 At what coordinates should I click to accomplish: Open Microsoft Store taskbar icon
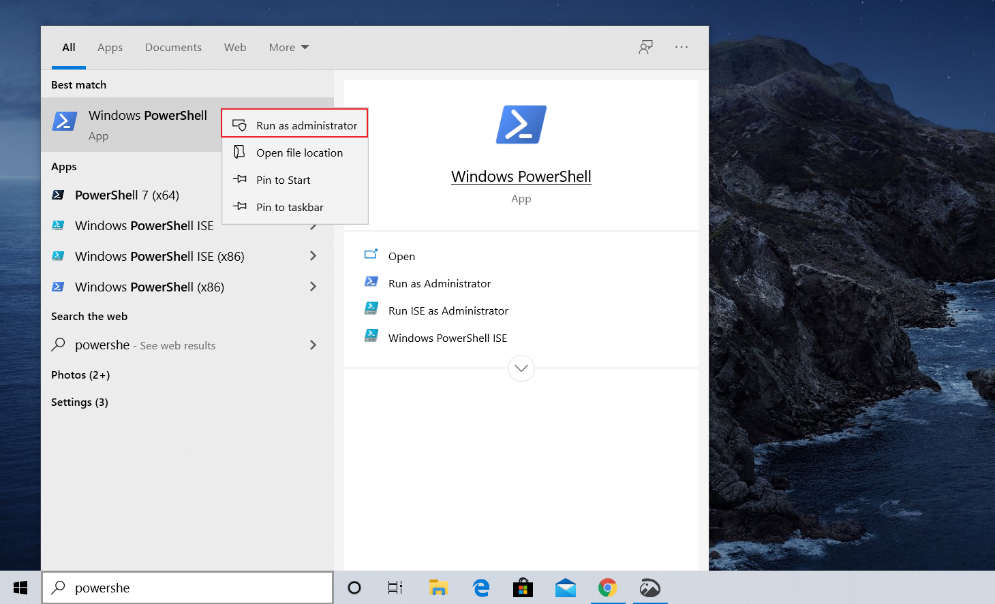click(523, 588)
